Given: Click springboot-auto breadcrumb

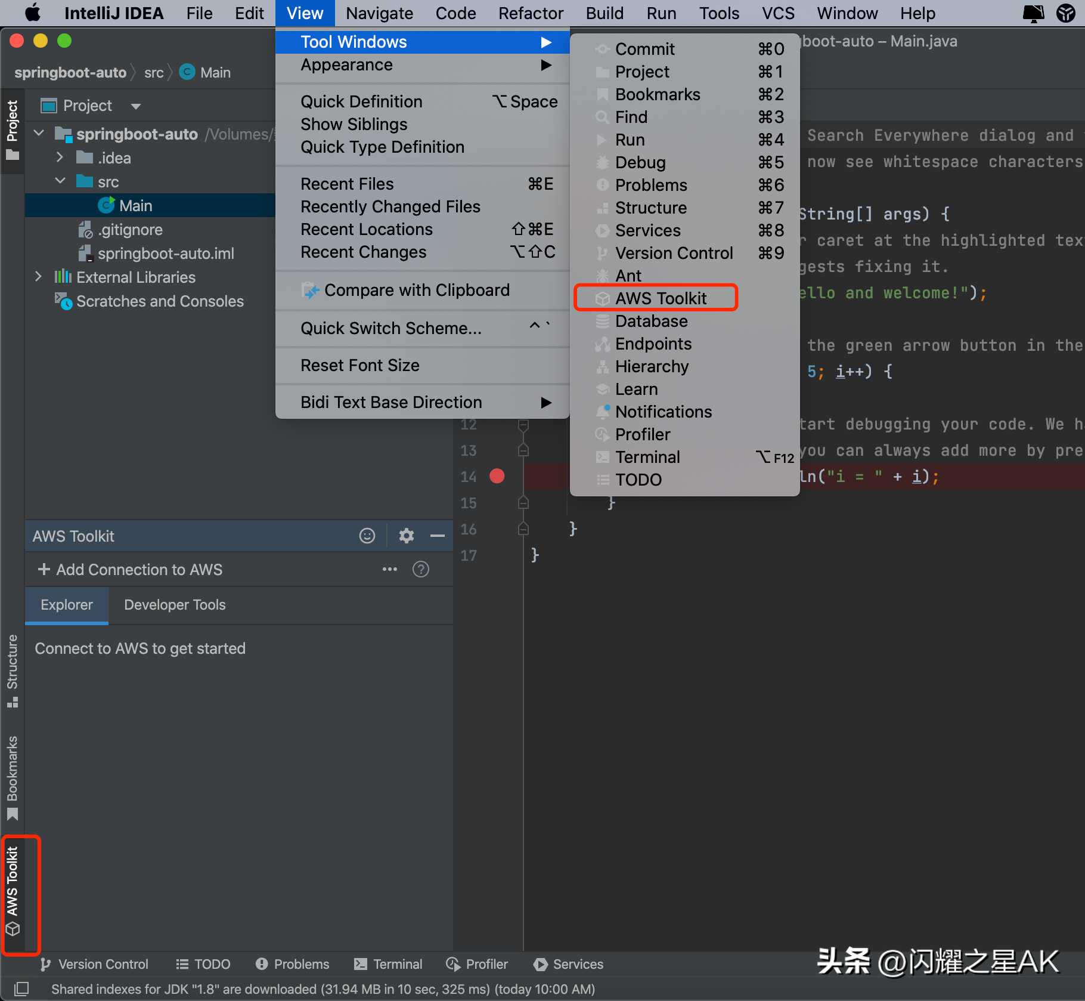Looking at the screenshot, I should (70, 73).
